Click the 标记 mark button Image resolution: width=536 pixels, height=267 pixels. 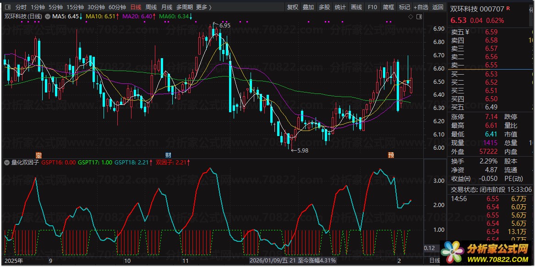405,7
